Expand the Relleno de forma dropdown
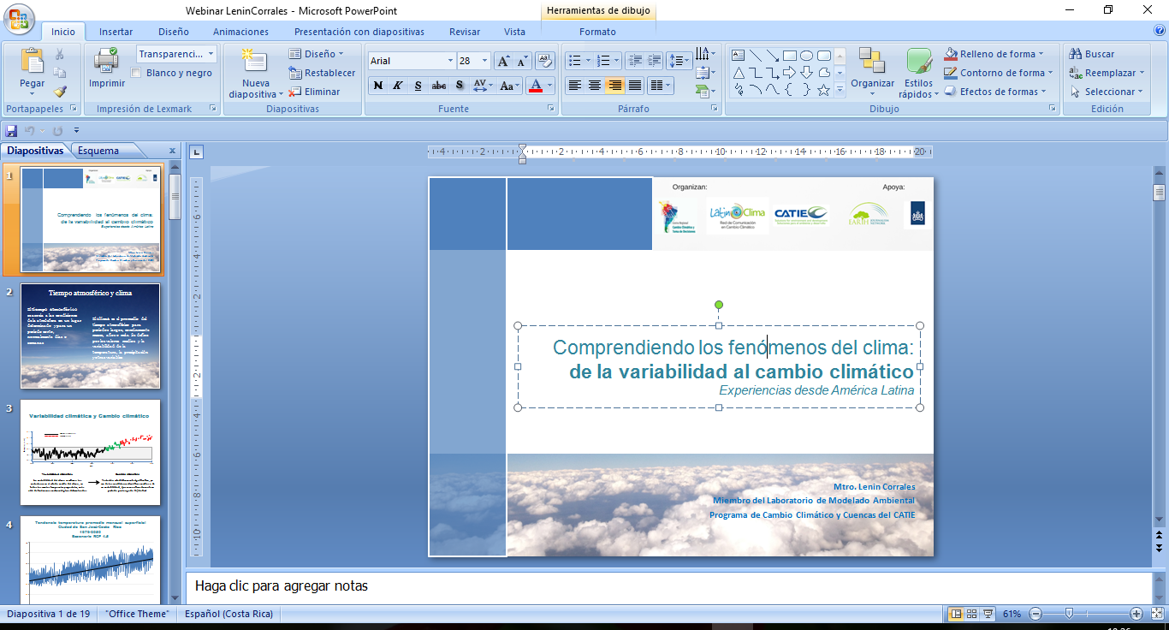The height and width of the screenshot is (630, 1169). click(1041, 54)
